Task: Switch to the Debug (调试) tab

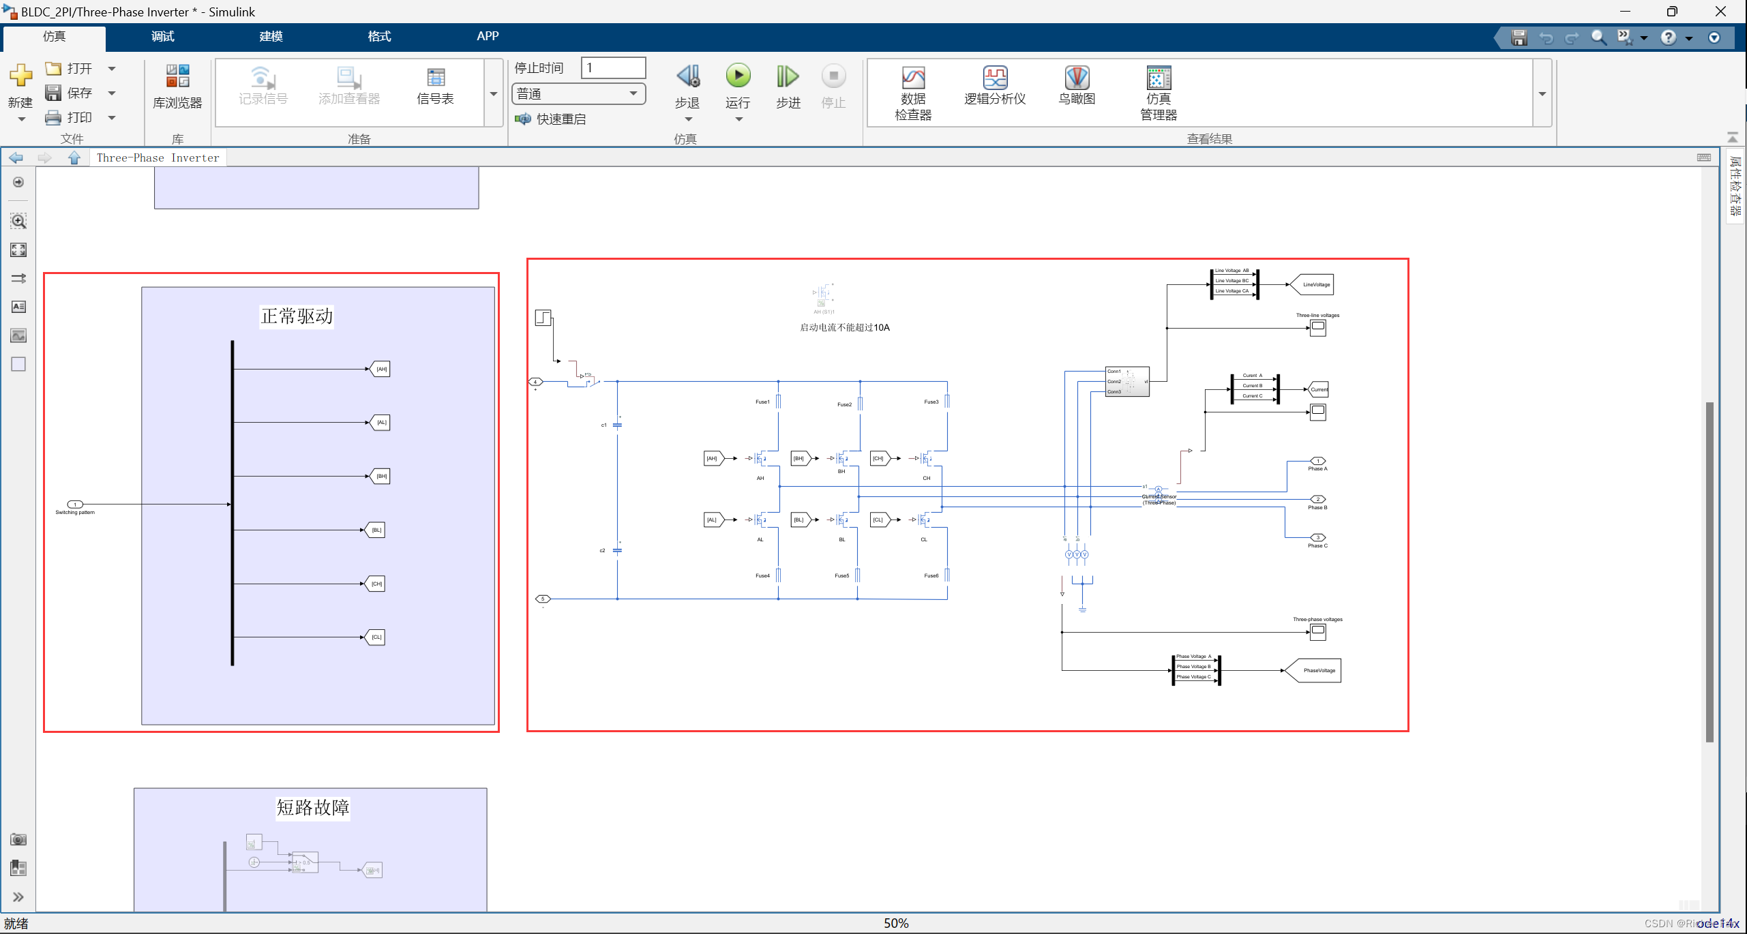Action: (162, 36)
